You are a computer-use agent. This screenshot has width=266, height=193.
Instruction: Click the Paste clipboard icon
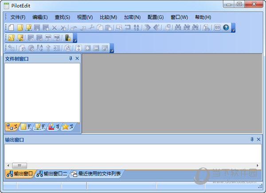tap(109, 28)
